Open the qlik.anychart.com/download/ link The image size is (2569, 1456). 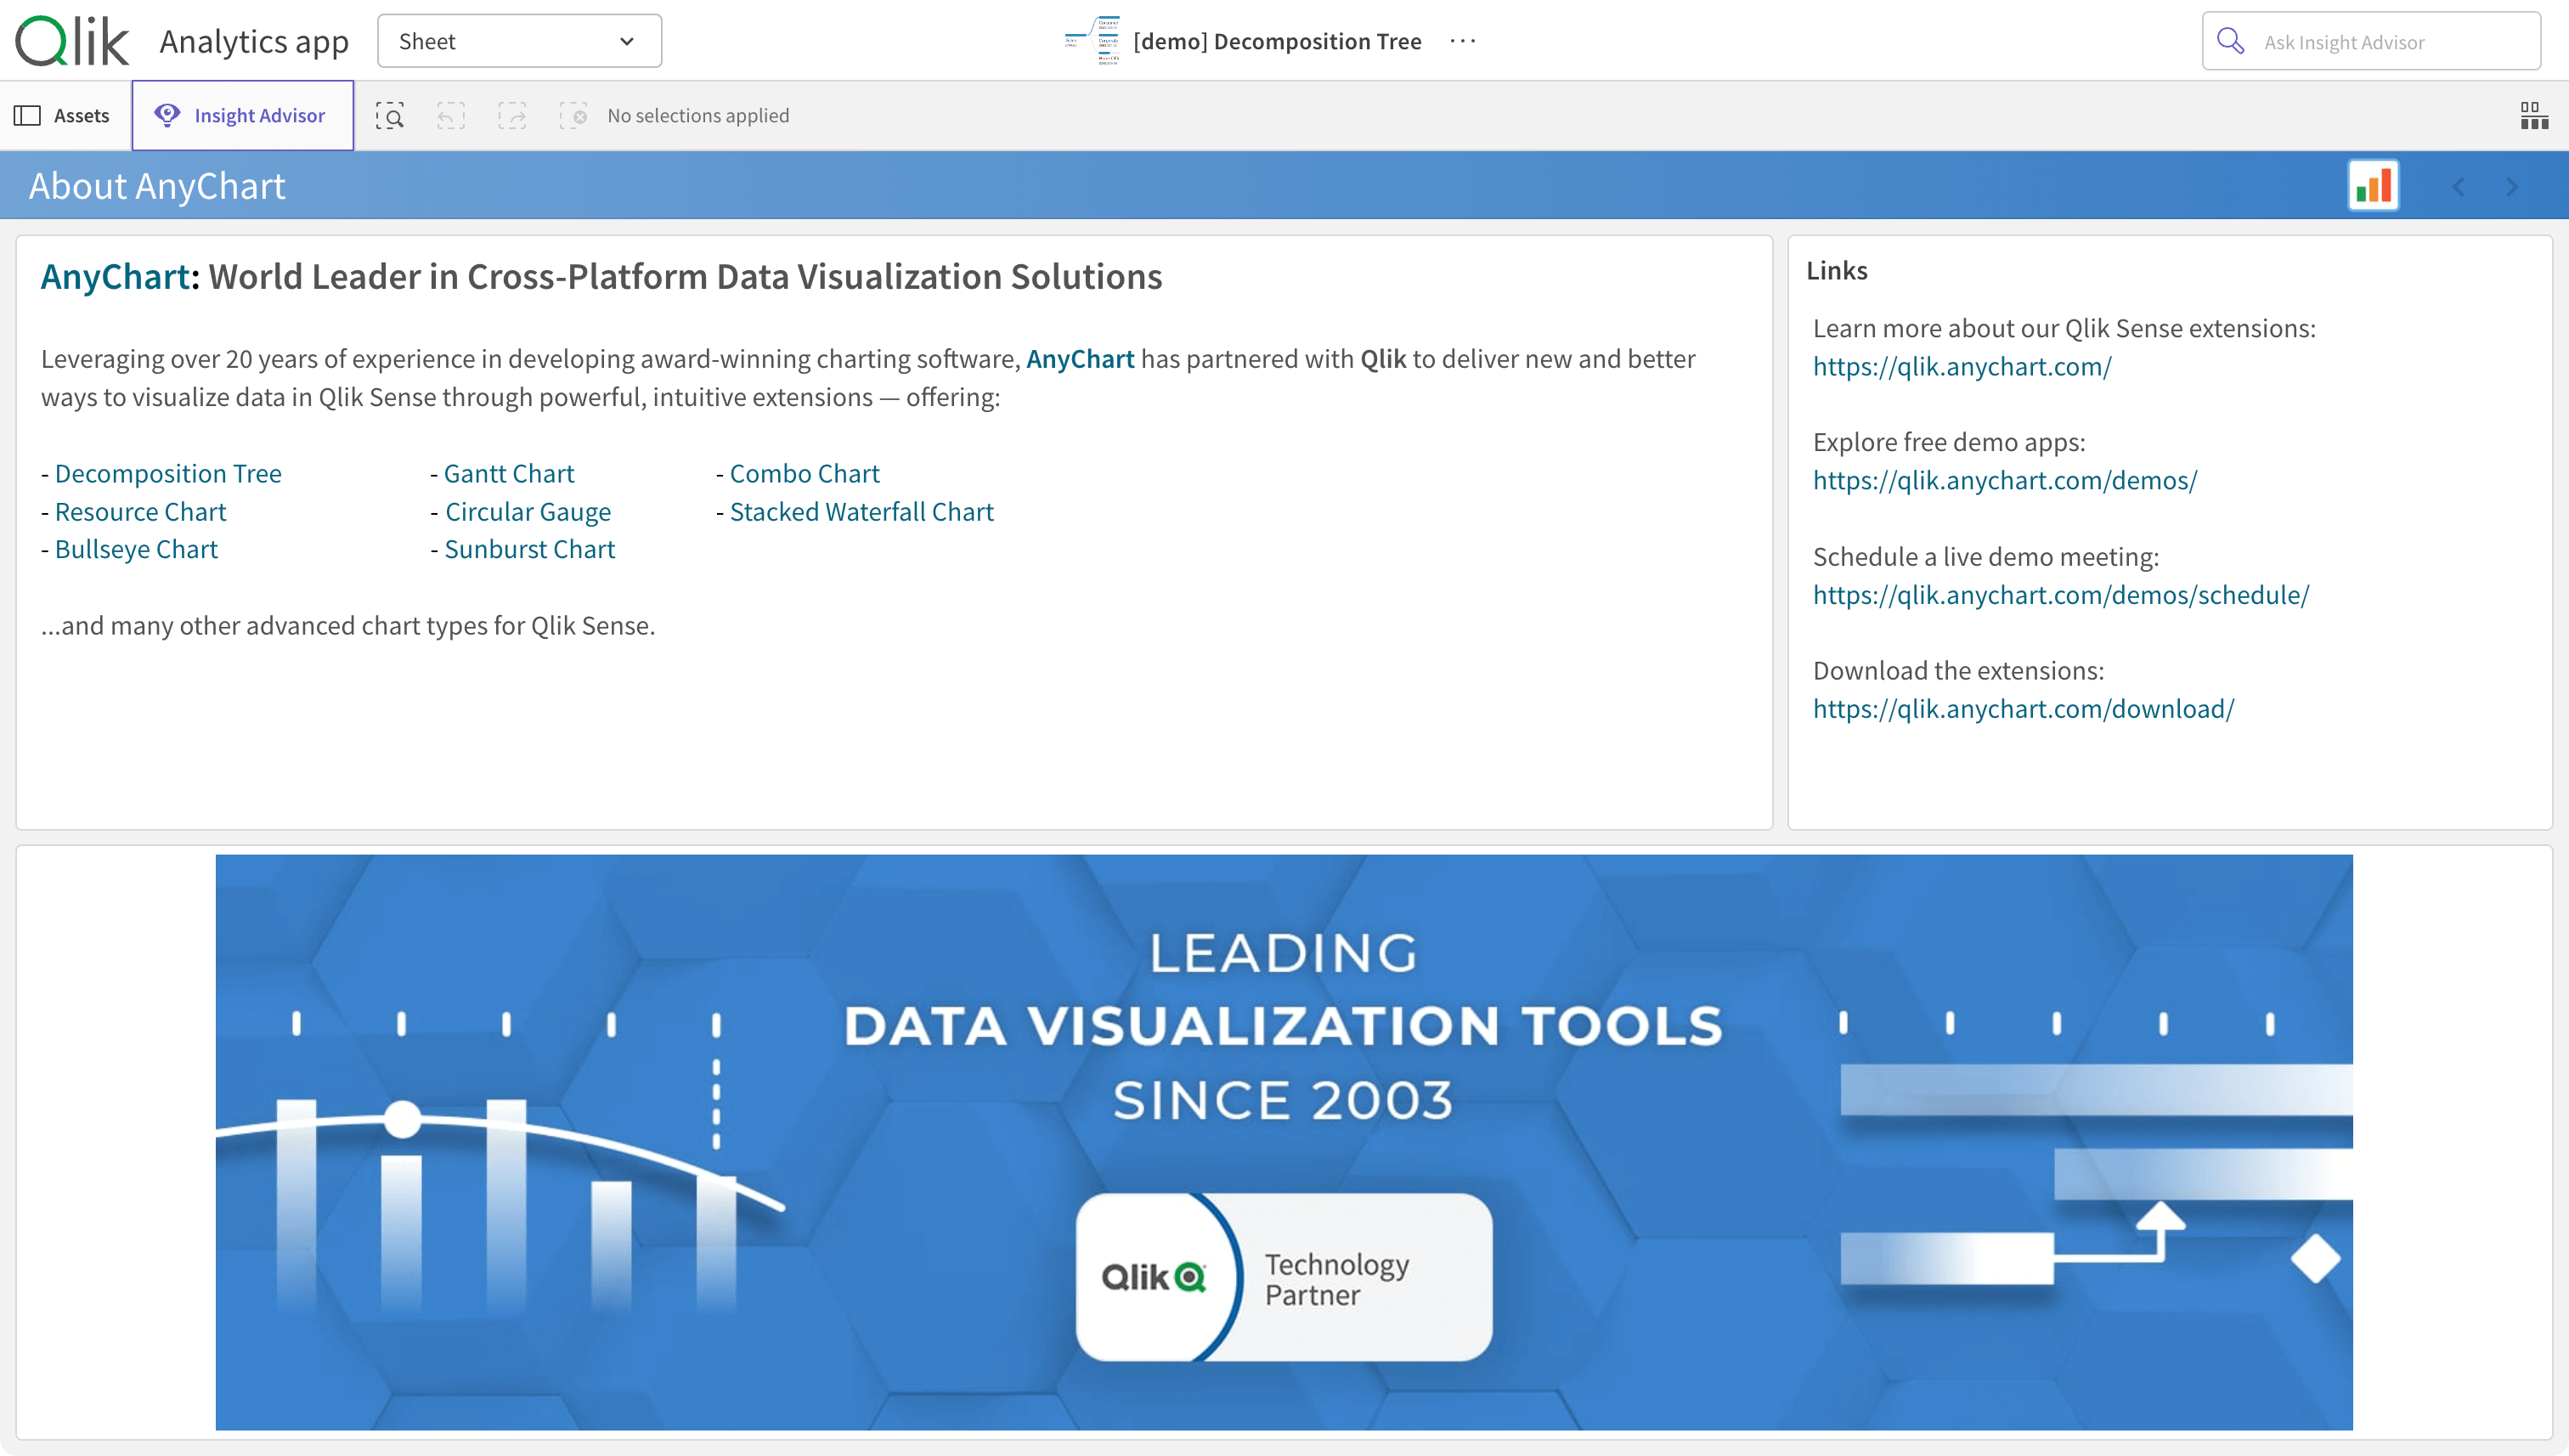2022,709
